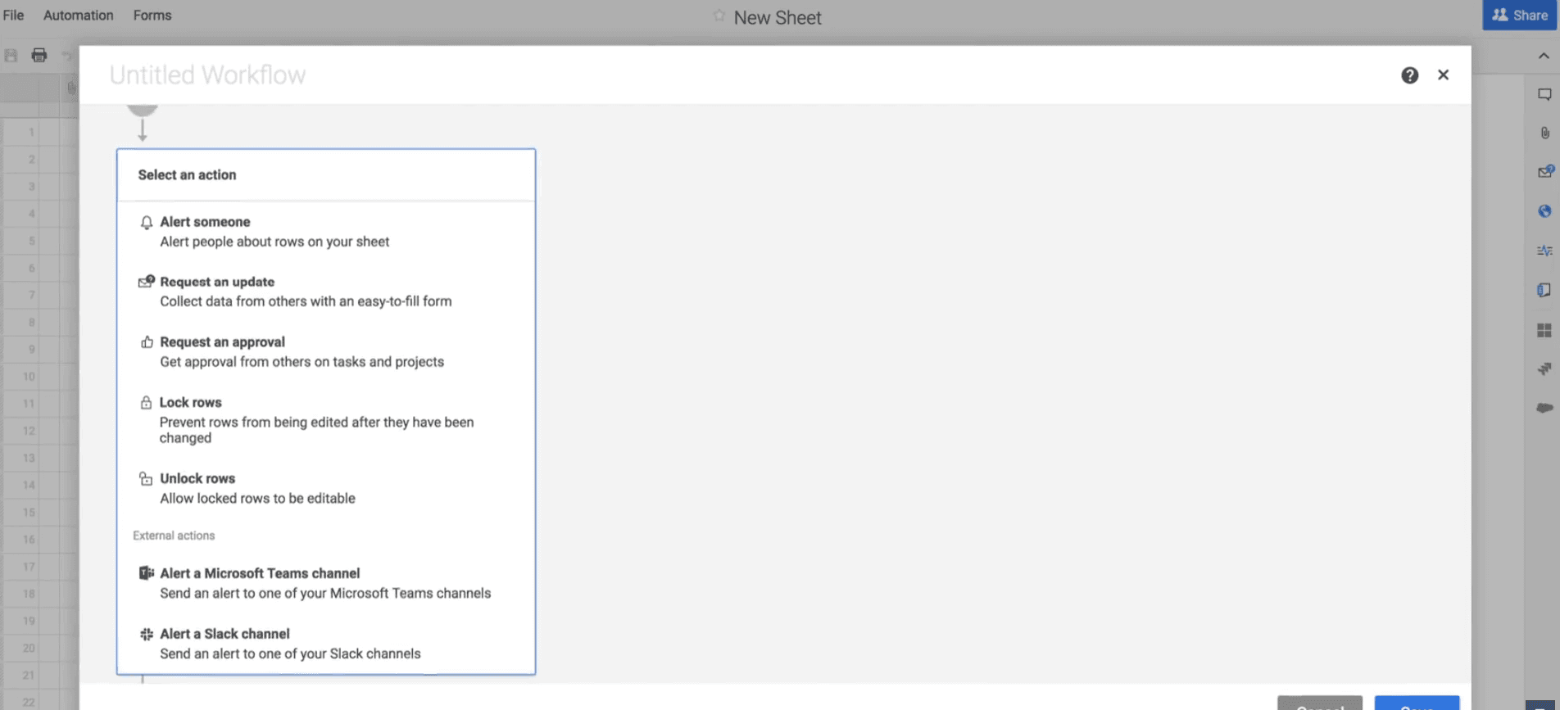Open the Activity Log panel icon
The height and width of the screenshot is (710, 1560).
tap(1544, 251)
